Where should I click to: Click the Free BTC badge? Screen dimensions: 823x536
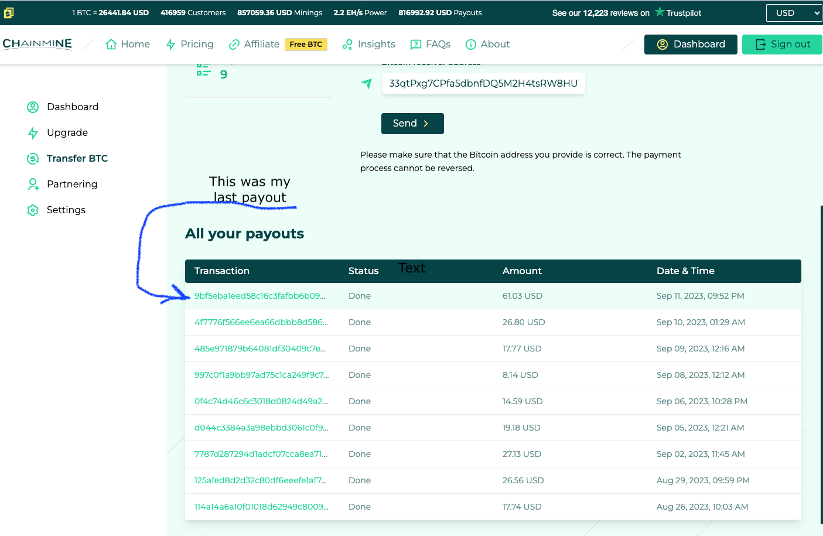(x=306, y=45)
